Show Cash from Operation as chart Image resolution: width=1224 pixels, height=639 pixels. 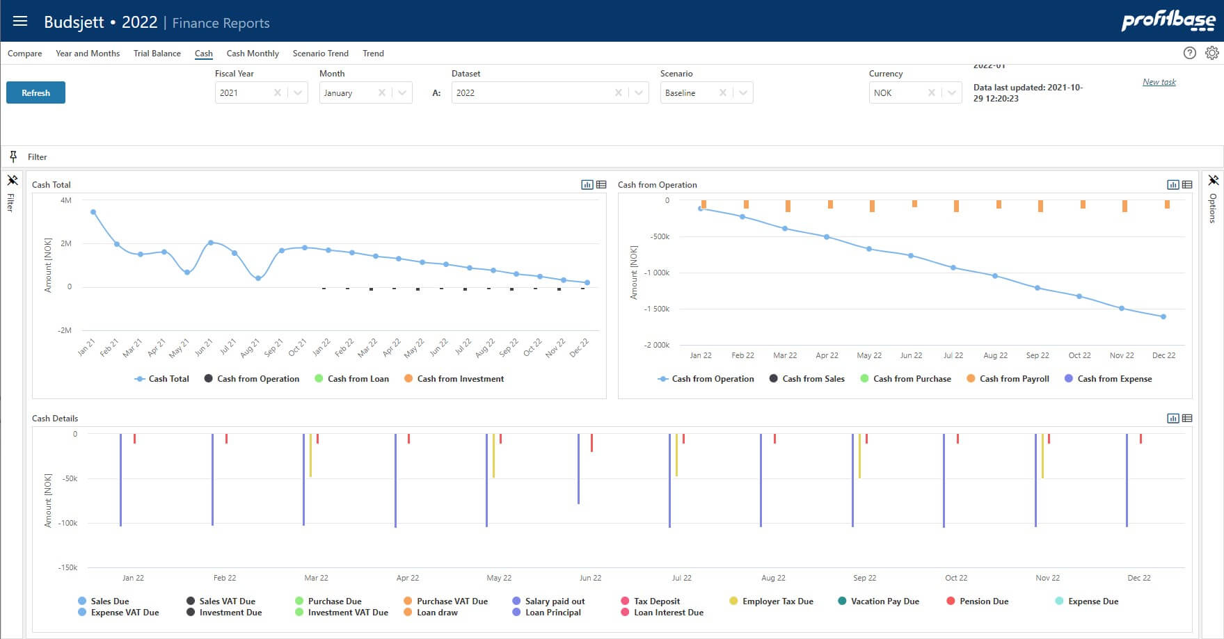[1173, 184]
